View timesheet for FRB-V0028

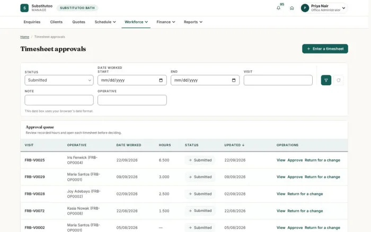pos(281,194)
